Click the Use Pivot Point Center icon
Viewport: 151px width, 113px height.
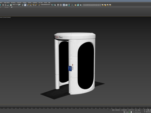click(x=20, y=5)
